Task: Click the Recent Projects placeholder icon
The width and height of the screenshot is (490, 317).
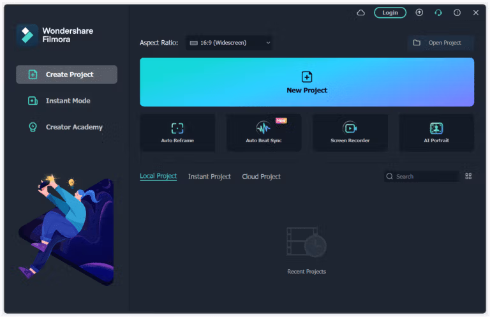Action: [306, 242]
